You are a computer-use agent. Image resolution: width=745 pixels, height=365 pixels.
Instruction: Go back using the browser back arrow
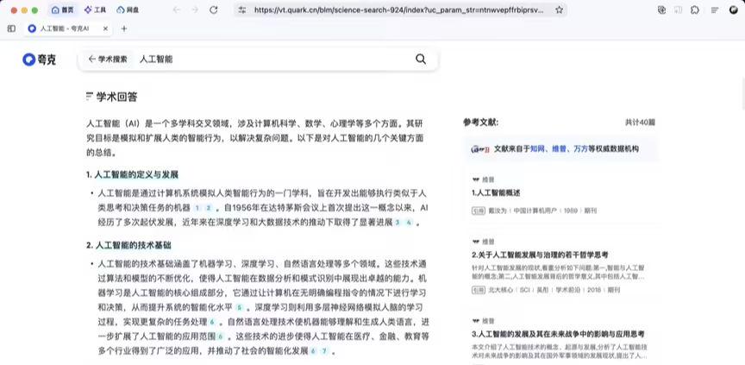(x=176, y=9)
